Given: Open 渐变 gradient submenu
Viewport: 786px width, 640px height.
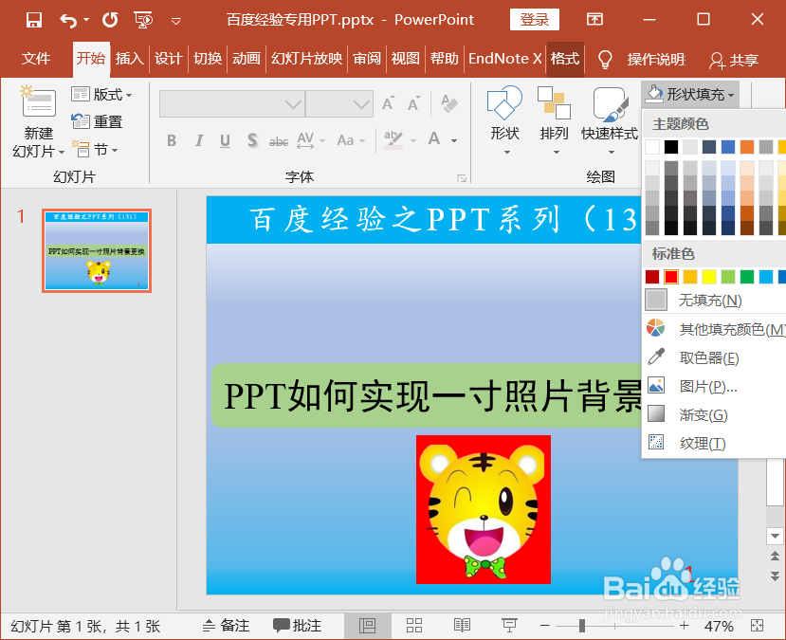Looking at the screenshot, I should point(714,415).
